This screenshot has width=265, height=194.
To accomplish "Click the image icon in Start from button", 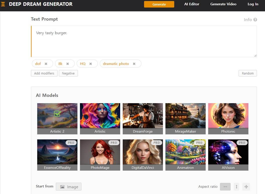I will (62, 187).
